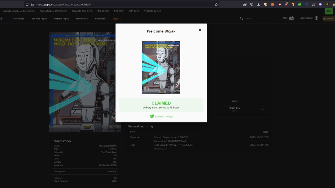The image size is (335, 188).
Task: Open uBlock extension with badge 1
Action: [x=286, y=4]
